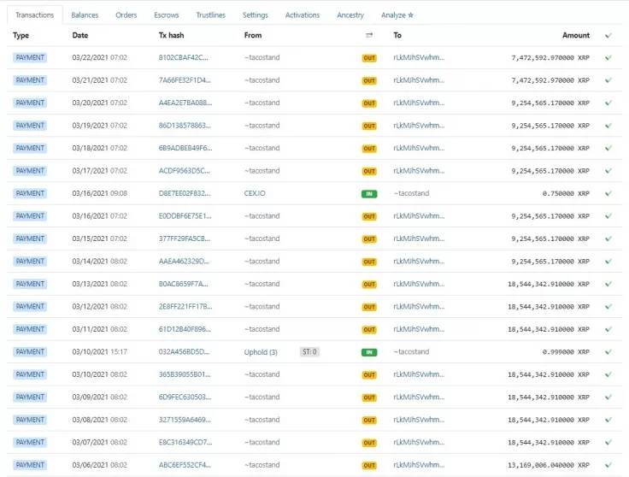Open transaction hash E8C316349CD7...
Screen dimensions: 629x477
click(185, 442)
